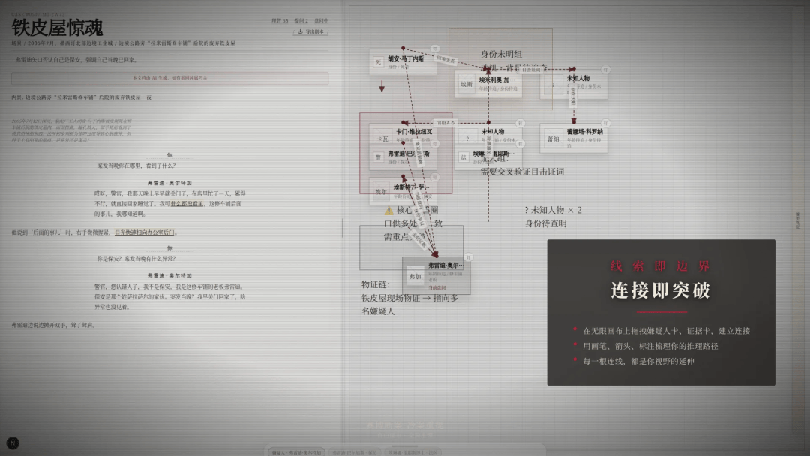Click the 警 avatar on 弗雷迪·巴尔加斯 card

379,157
